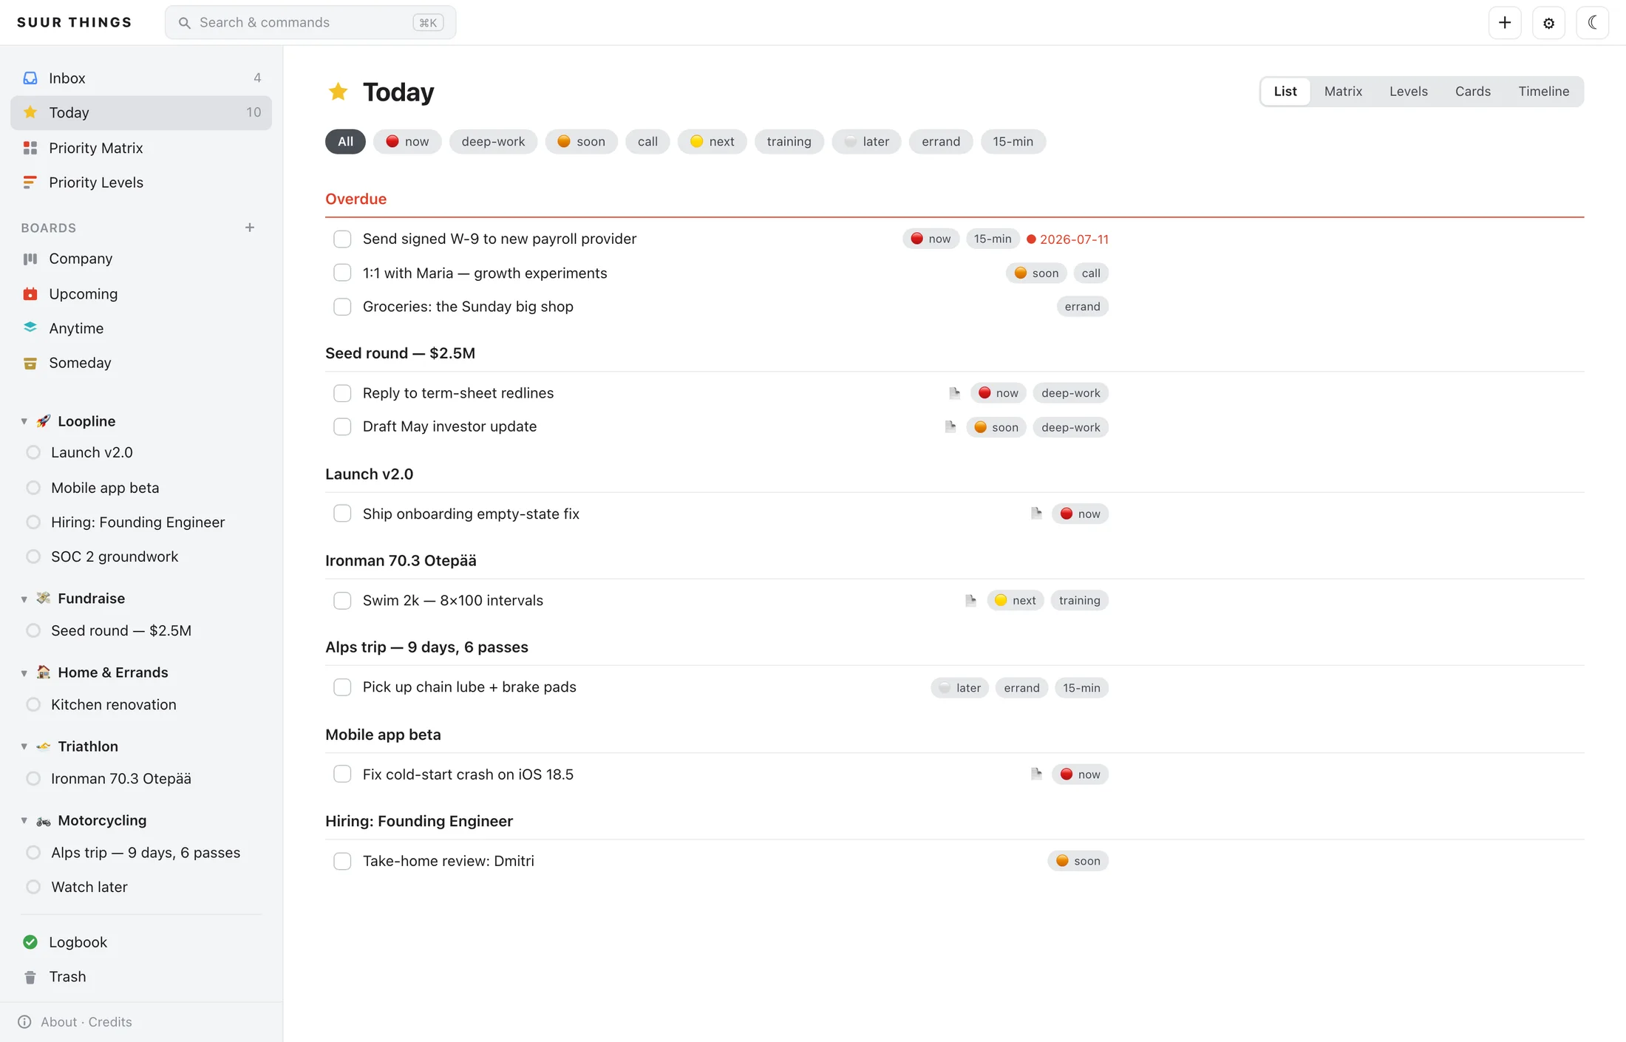The height and width of the screenshot is (1042, 1626).
Task: Collapse the Triathlon group triangle
Action: 24,746
